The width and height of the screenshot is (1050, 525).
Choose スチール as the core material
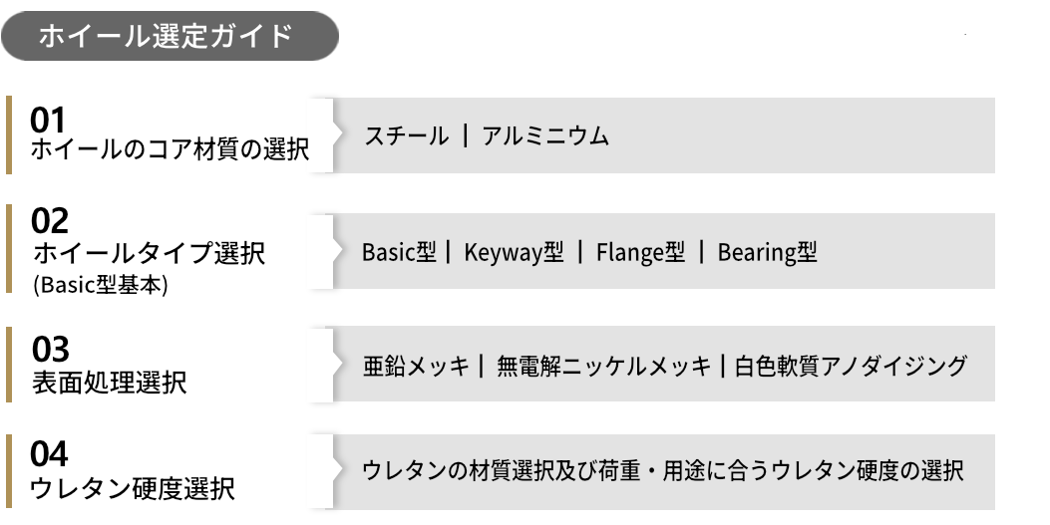tap(406, 136)
